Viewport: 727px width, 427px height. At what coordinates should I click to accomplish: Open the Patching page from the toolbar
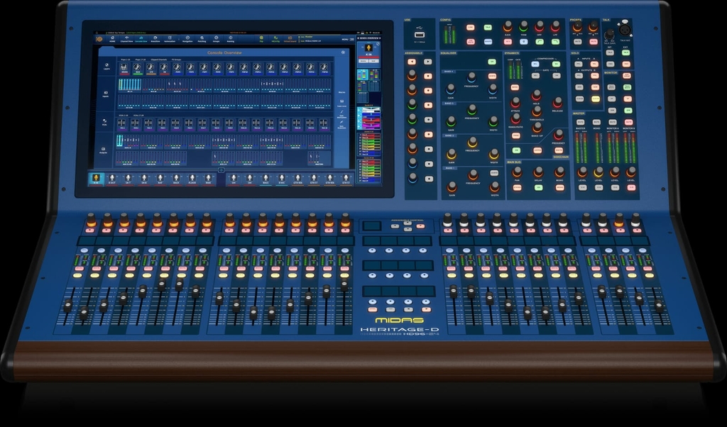[202, 39]
